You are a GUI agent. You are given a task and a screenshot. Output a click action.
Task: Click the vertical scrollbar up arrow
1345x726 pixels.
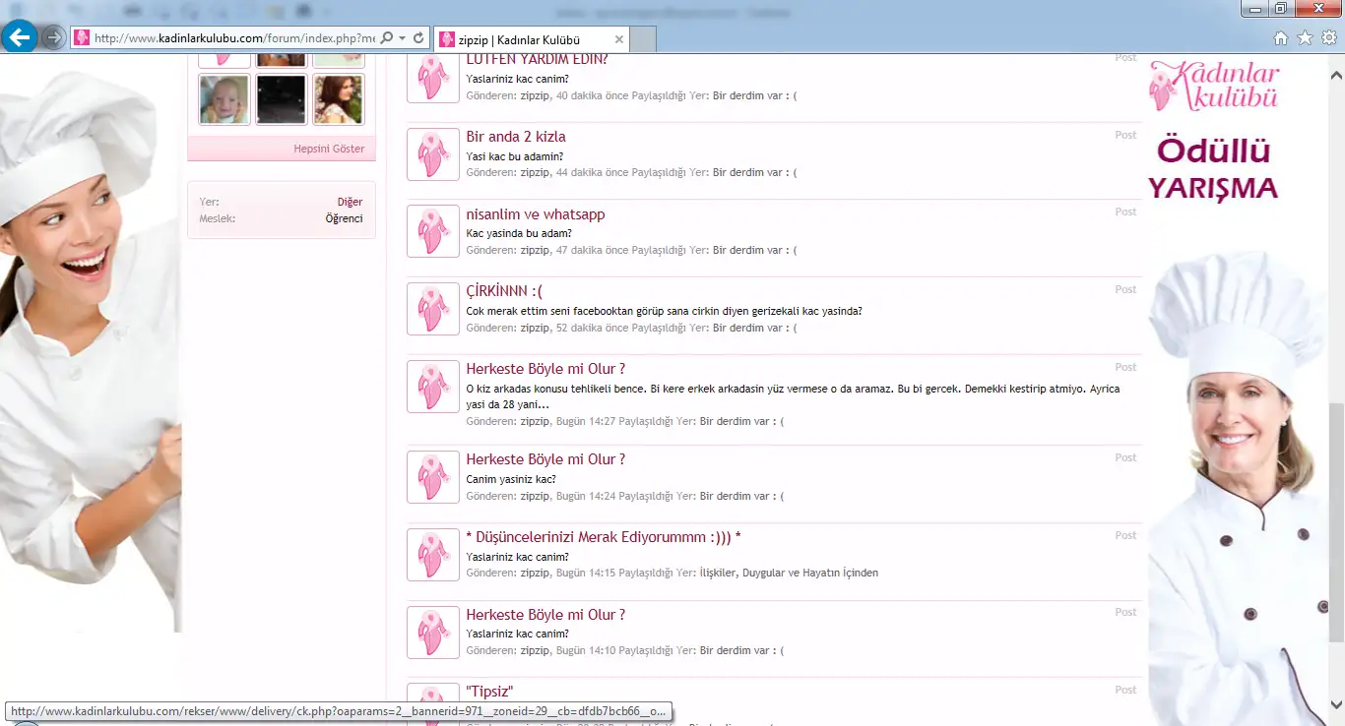(1336, 74)
